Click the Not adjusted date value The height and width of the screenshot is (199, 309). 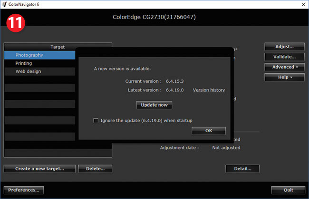point(226,148)
